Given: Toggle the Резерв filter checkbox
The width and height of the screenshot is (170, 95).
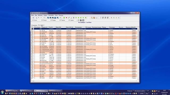Looking at the screenshot, I should click(x=51, y=20).
